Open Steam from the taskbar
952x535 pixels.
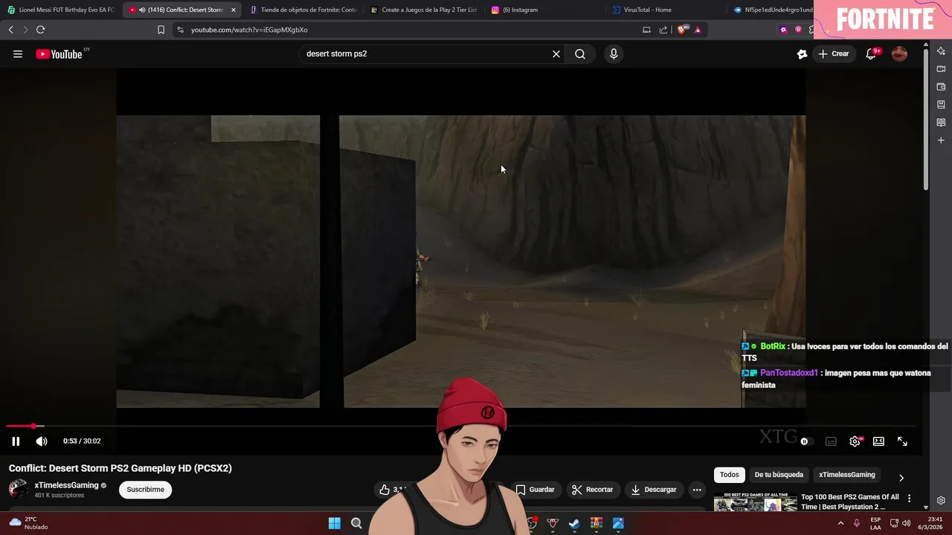coord(574,523)
